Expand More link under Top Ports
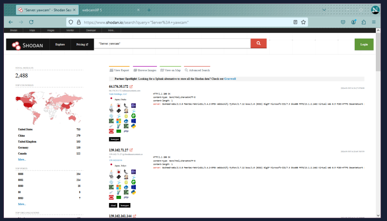 22,204
